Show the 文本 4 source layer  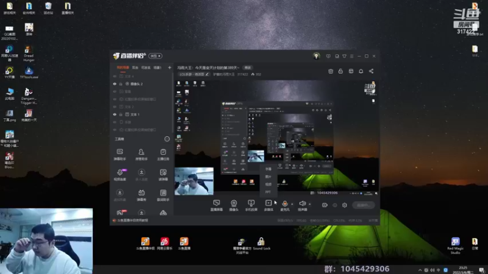tap(115, 76)
